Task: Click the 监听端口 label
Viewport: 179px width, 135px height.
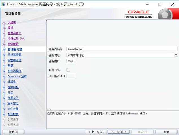Action: 54,61
